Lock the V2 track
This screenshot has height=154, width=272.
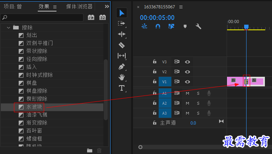coord(155,71)
